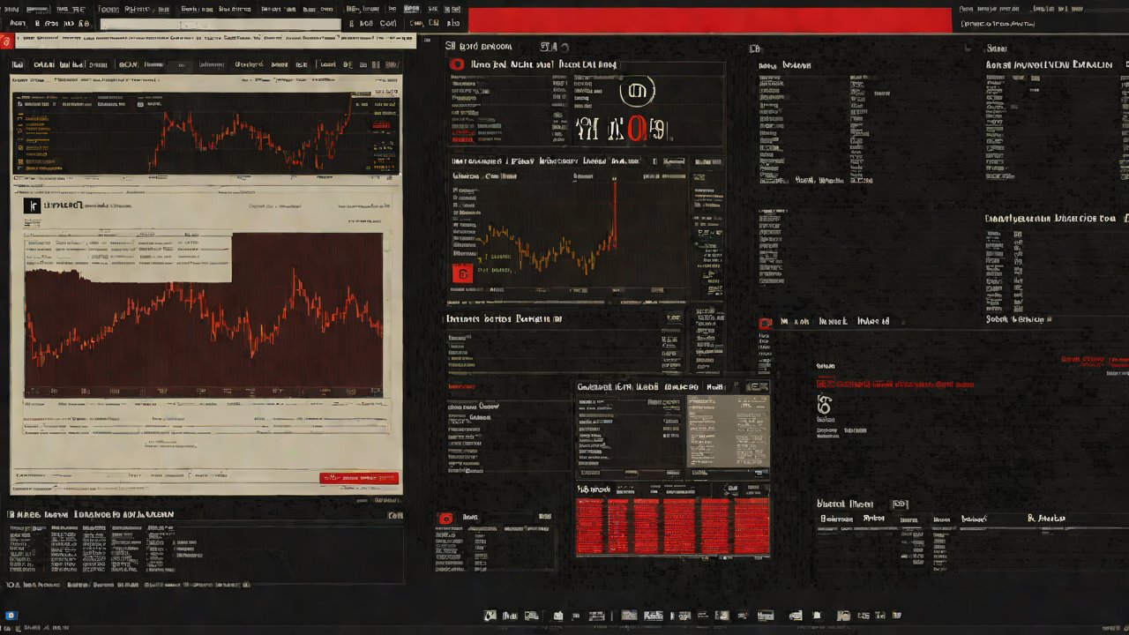
Task: Click the red square icon below the orange chart
Action: pyautogui.click(x=462, y=273)
